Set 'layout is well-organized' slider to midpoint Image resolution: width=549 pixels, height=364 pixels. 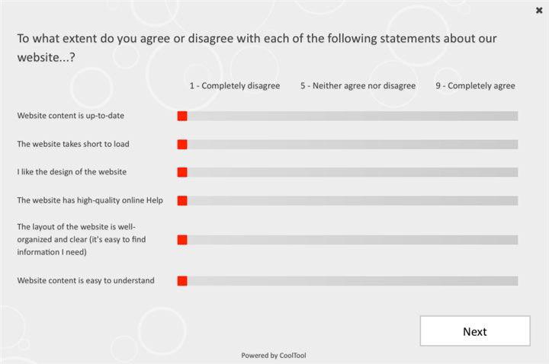348,240
